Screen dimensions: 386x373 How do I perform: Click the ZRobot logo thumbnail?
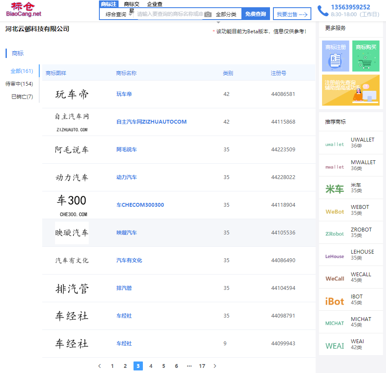tap(334, 234)
